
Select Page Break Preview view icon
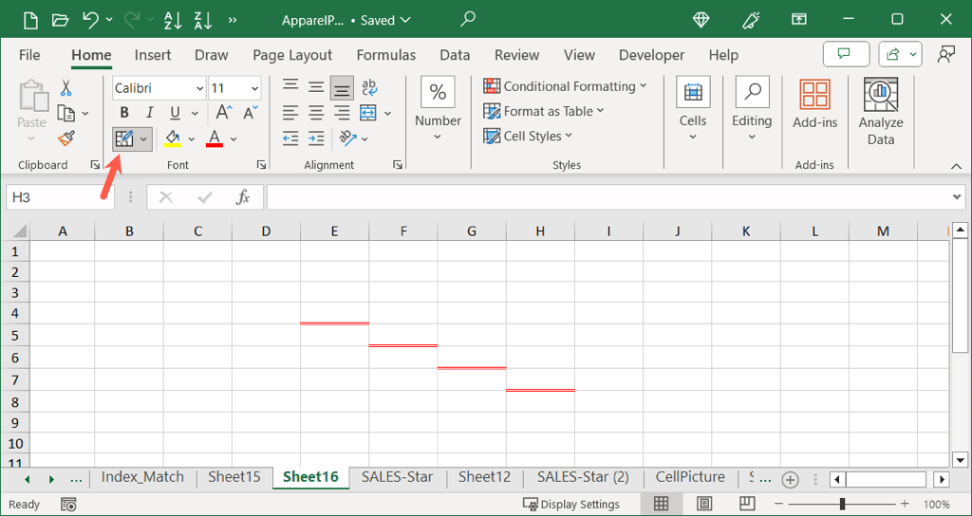[747, 504]
